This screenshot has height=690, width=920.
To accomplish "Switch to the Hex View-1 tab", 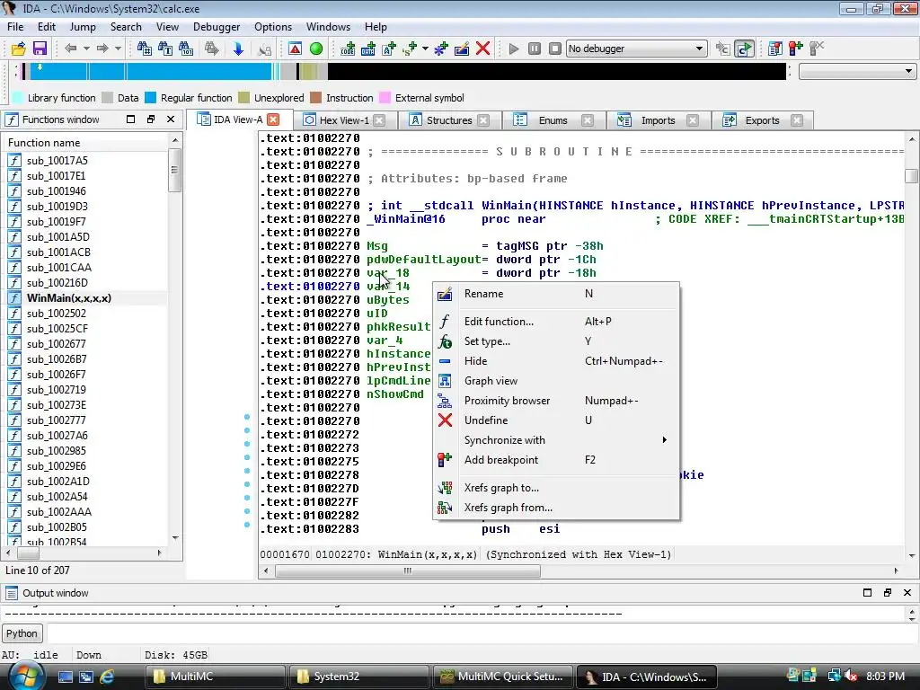I will [344, 120].
